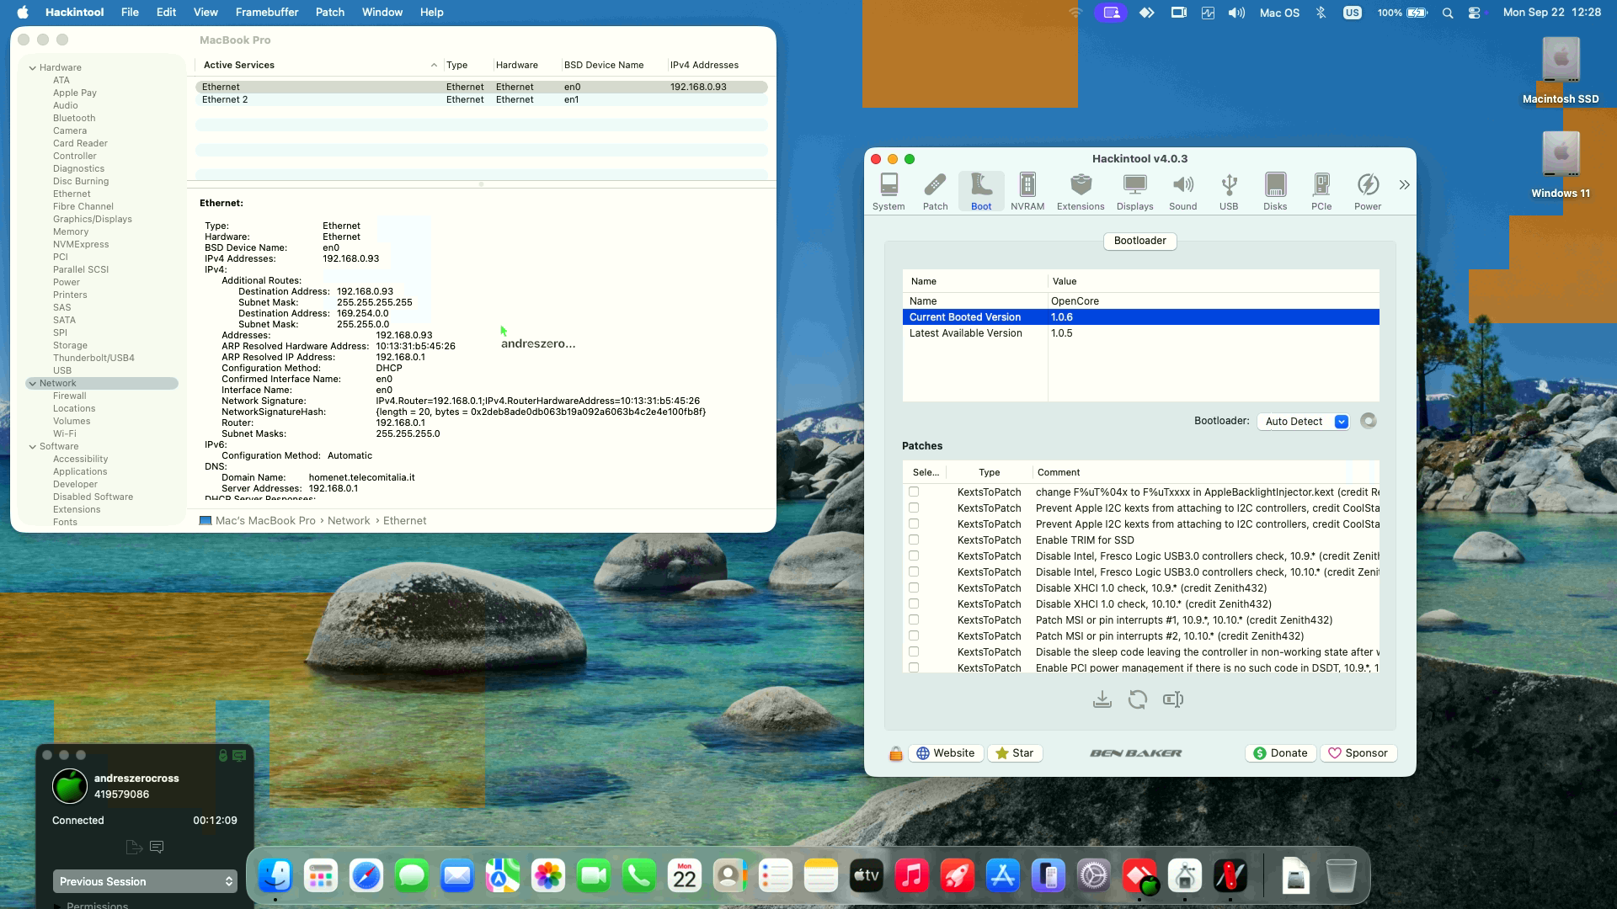The image size is (1617, 909).
Task: Click the round bootloader indicator button
Action: click(x=1369, y=421)
